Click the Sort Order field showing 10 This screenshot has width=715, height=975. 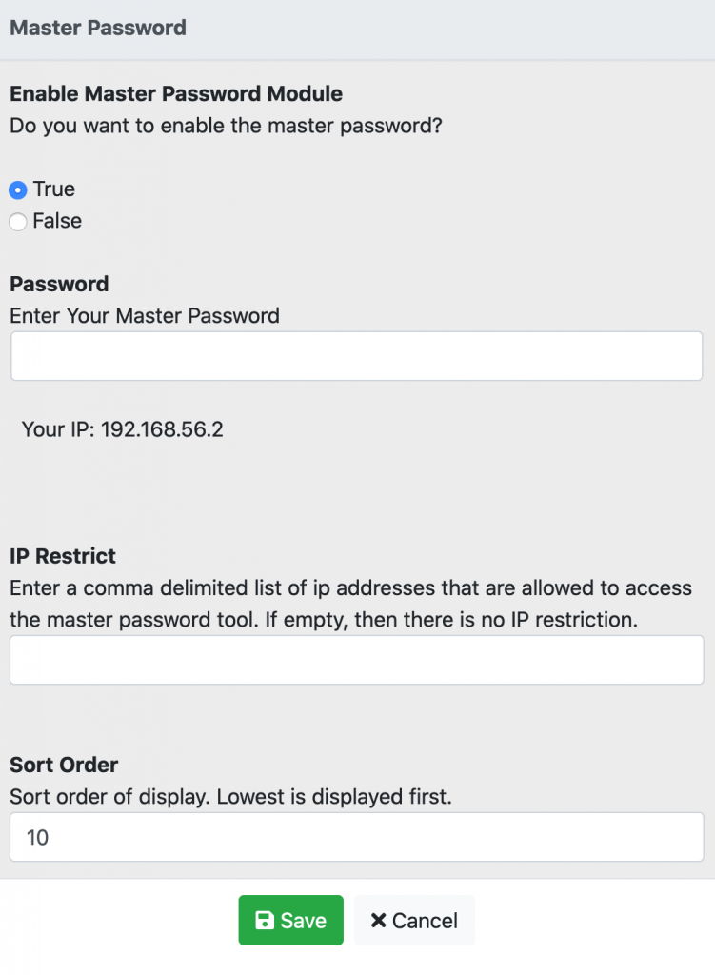pyautogui.click(x=357, y=837)
